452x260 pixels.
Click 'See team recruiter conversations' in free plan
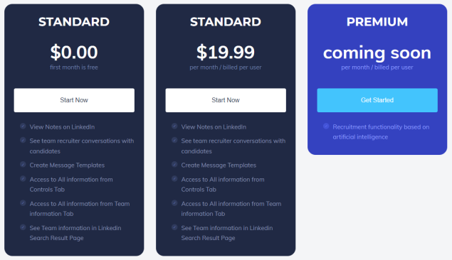[82, 141]
